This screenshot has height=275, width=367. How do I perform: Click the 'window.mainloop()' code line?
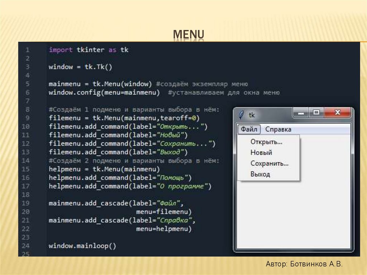click(x=82, y=246)
